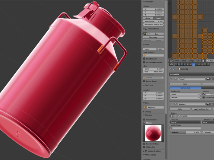The height and width of the screenshot is (160, 214).
Task: Collapse the 3D Cursor panel
Action: click(144, 85)
